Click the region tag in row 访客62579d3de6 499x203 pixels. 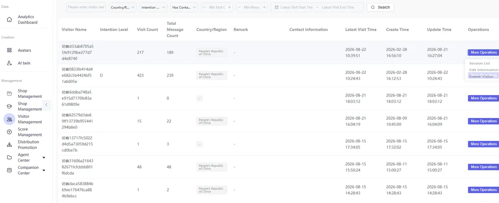coord(212,121)
